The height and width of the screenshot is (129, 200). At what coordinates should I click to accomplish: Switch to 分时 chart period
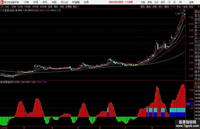[7, 7]
